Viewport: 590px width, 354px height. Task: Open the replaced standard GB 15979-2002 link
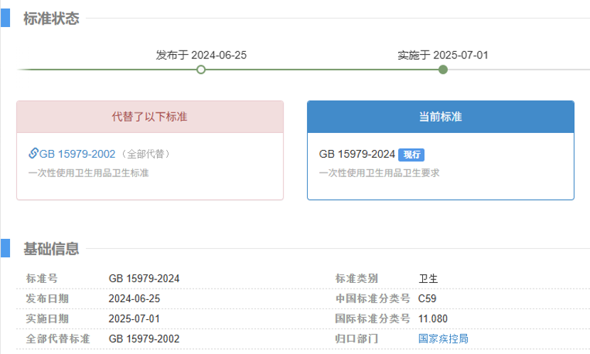click(77, 154)
